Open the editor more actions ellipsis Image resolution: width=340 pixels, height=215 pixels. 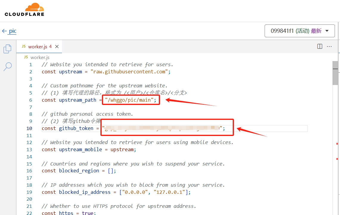click(329, 46)
